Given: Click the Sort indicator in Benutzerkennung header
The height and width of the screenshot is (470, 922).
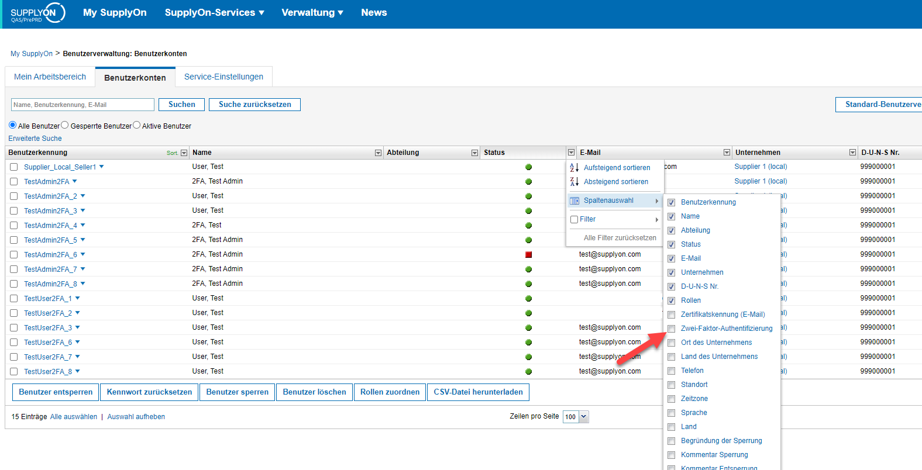Looking at the screenshot, I should 172,153.
